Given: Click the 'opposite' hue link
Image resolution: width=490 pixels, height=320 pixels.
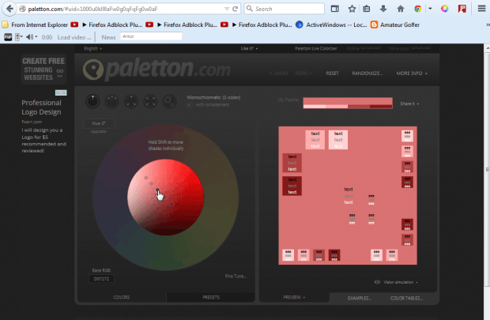Looking at the screenshot, I should [x=99, y=132].
